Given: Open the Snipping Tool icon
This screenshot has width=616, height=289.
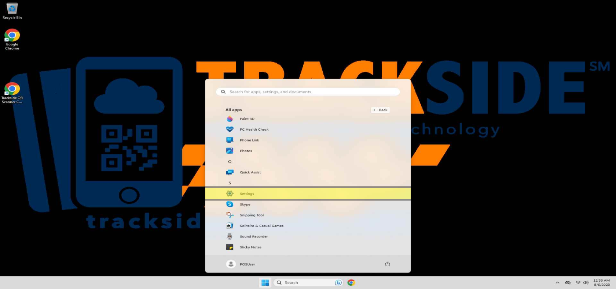Looking at the screenshot, I should [x=230, y=215].
